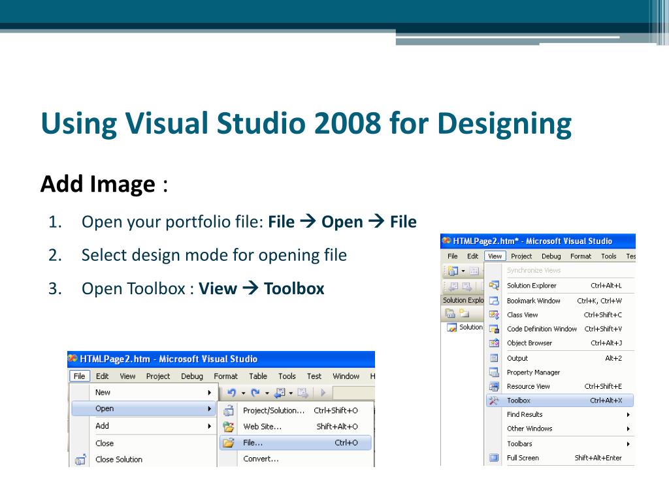Open the View menu in right window
The width and height of the screenshot is (669, 501).
tap(495, 256)
